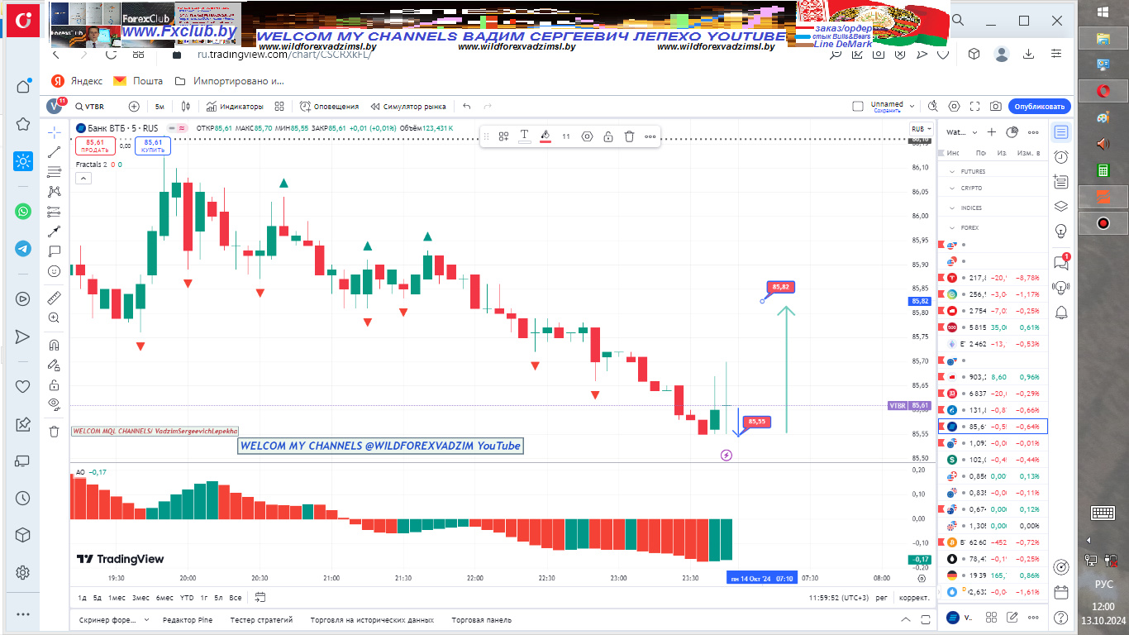Open the quick search lightning icon
Image resolution: width=1129 pixels, height=635 pixels.
tap(933, 107)
